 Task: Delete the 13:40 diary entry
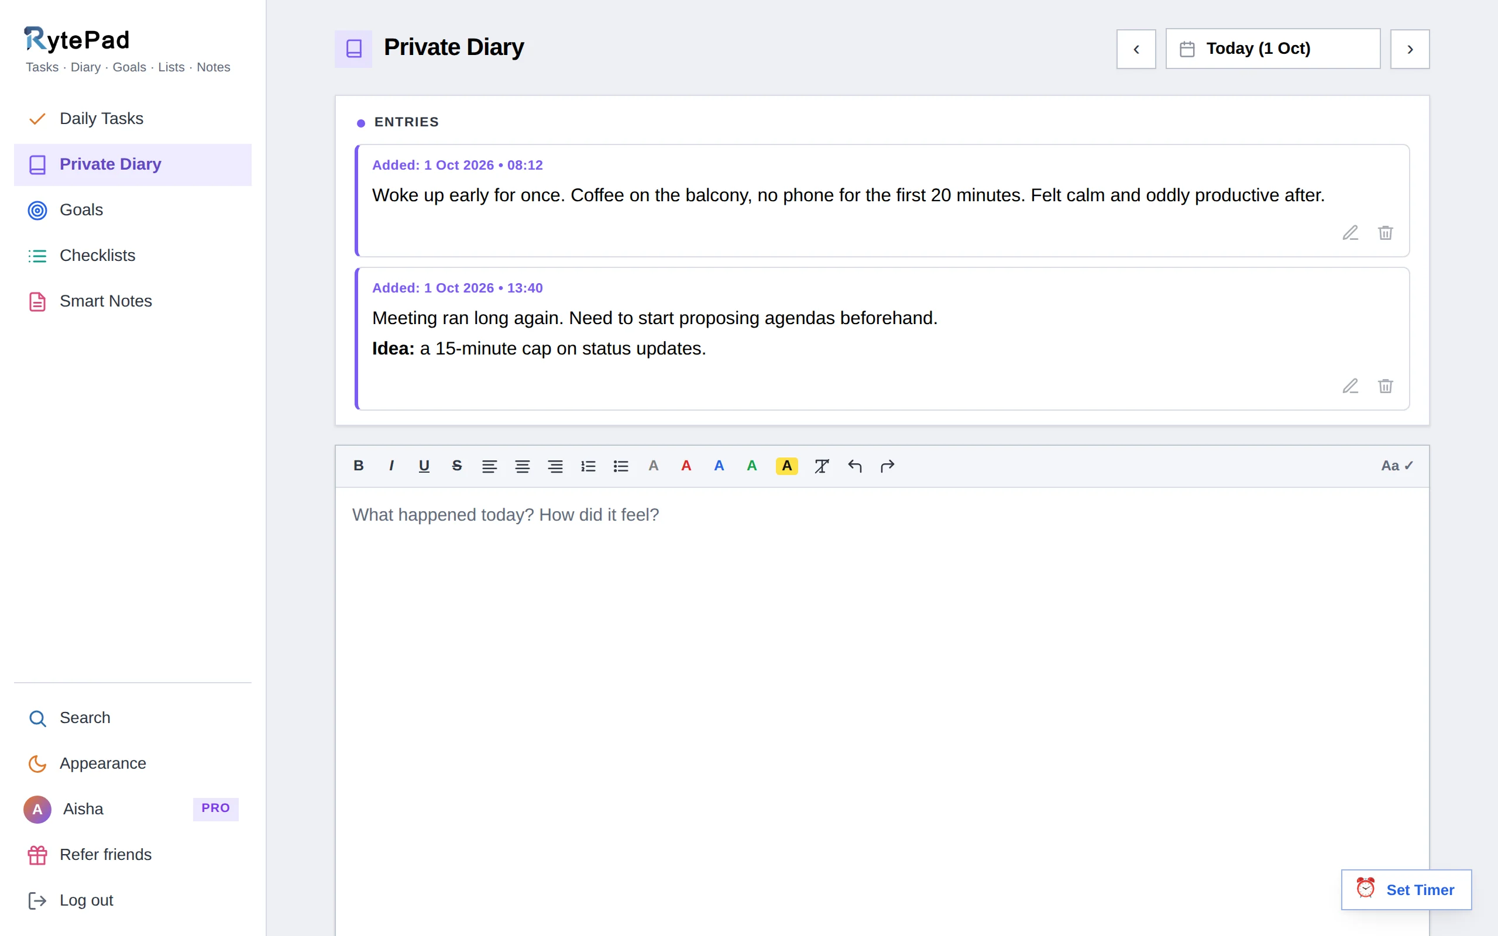pos(1385,386)
